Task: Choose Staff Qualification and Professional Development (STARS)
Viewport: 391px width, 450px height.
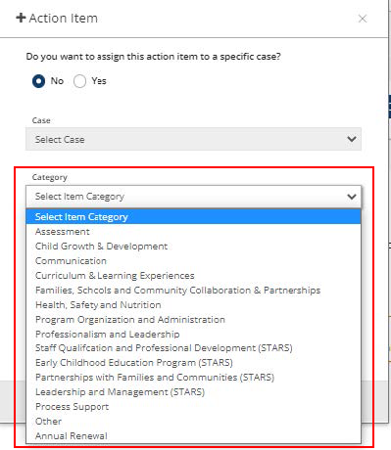Action: coord(193,348)
